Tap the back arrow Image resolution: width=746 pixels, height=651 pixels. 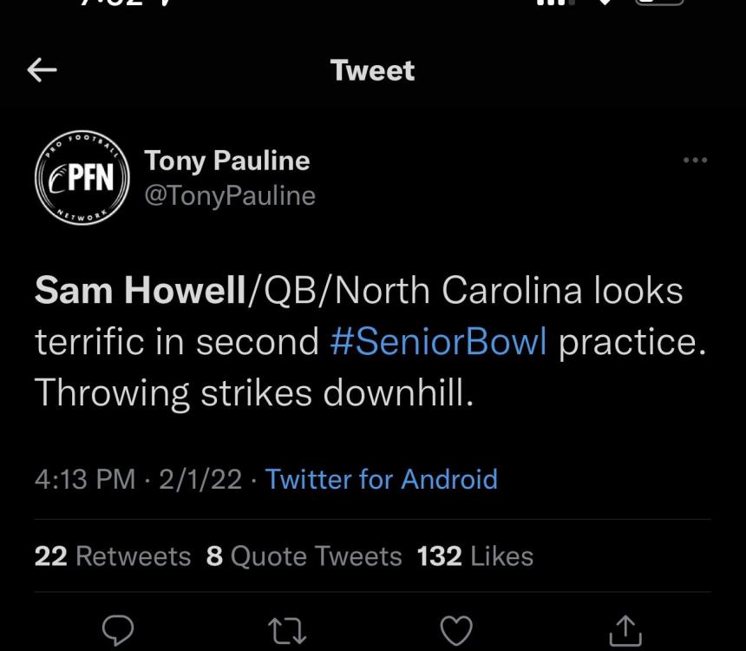click(43, 70)
